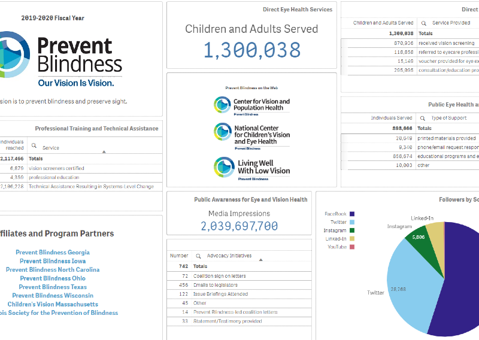Select the 'consultation/education' row
The image size is (479, 340).
410,70
